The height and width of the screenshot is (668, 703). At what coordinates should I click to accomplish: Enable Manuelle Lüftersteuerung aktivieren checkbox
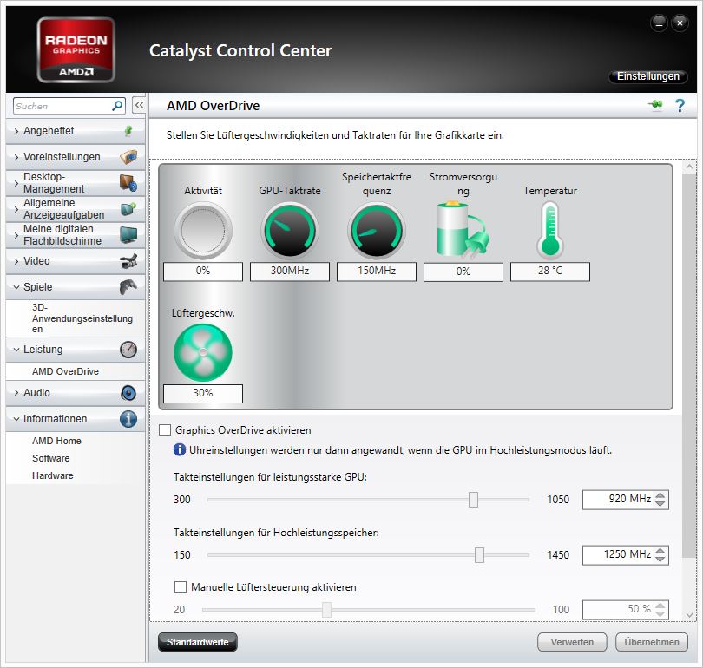tap(181, 587)
